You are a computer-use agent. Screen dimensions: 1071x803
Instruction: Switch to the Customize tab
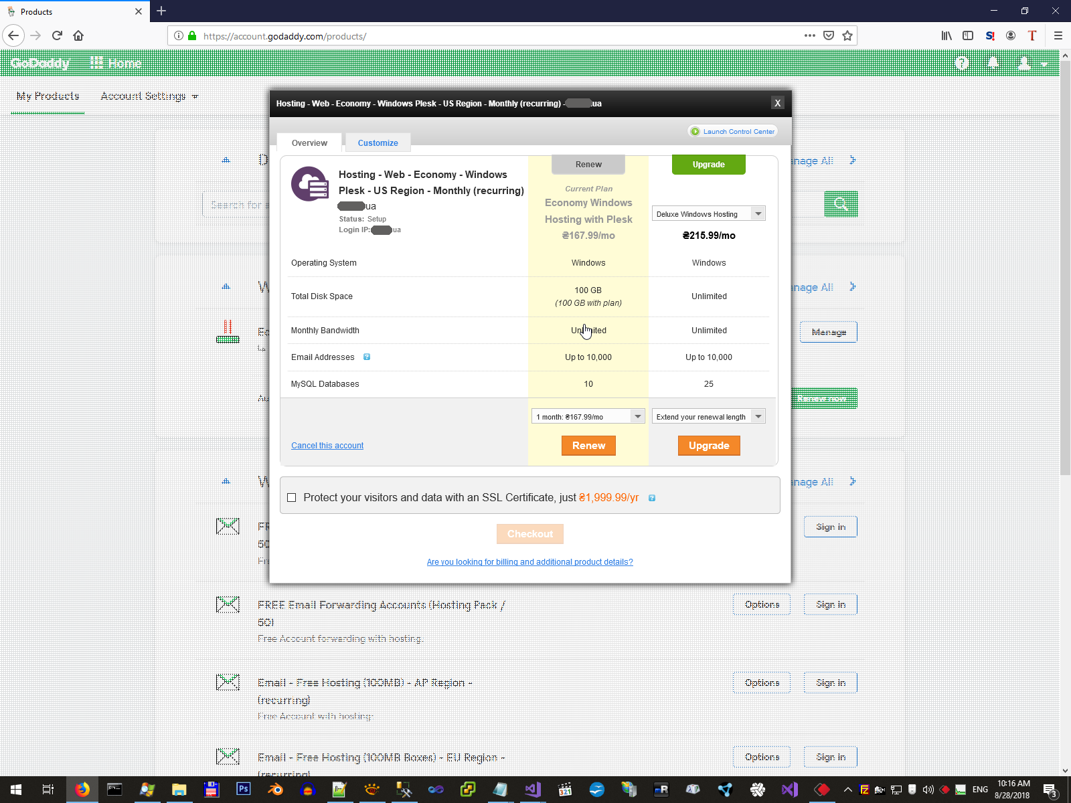pos(378,143)
